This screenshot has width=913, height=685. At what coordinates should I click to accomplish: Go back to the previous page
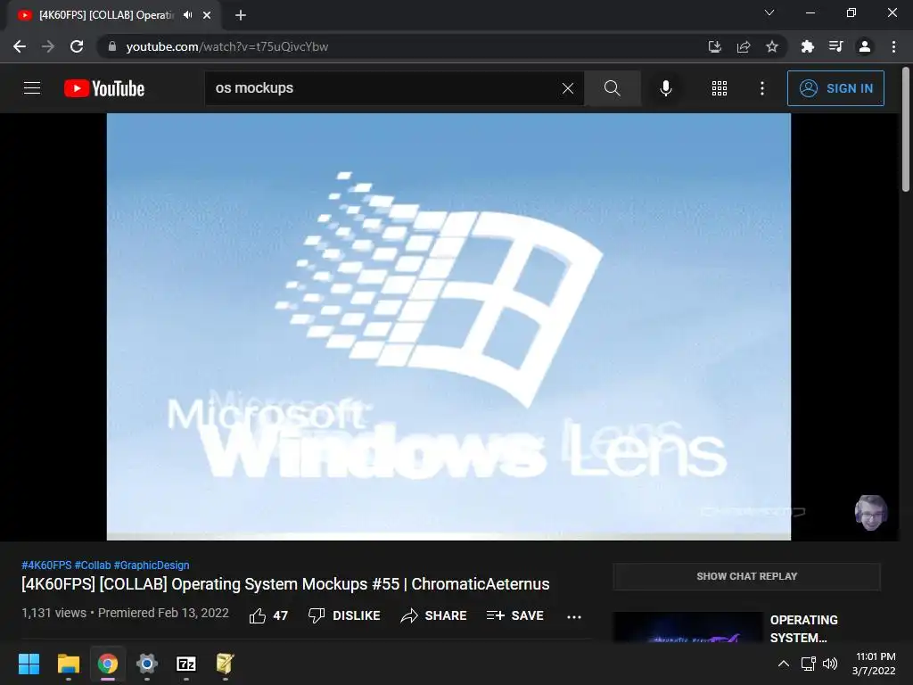point(20,46)
